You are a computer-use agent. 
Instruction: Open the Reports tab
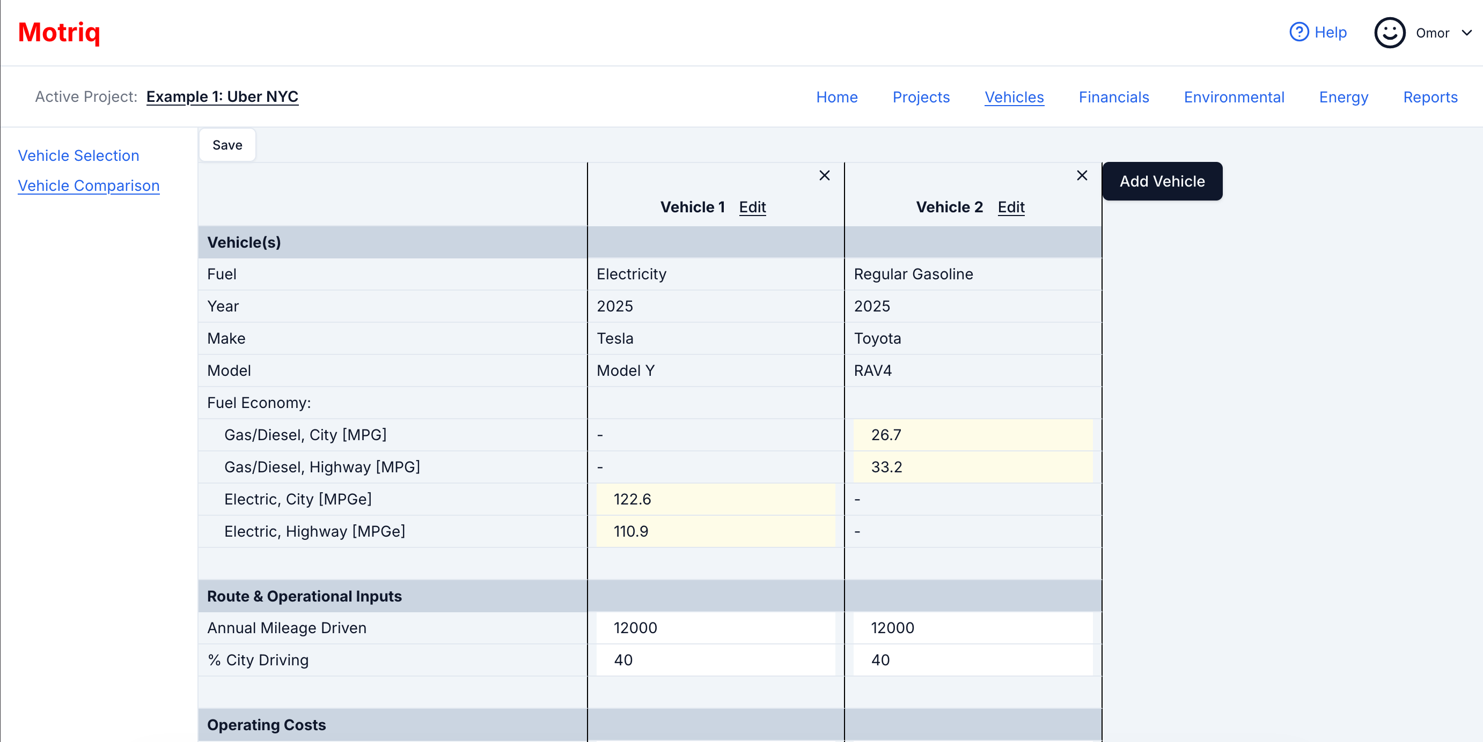pyautogui.click(x=1430, y=97)
